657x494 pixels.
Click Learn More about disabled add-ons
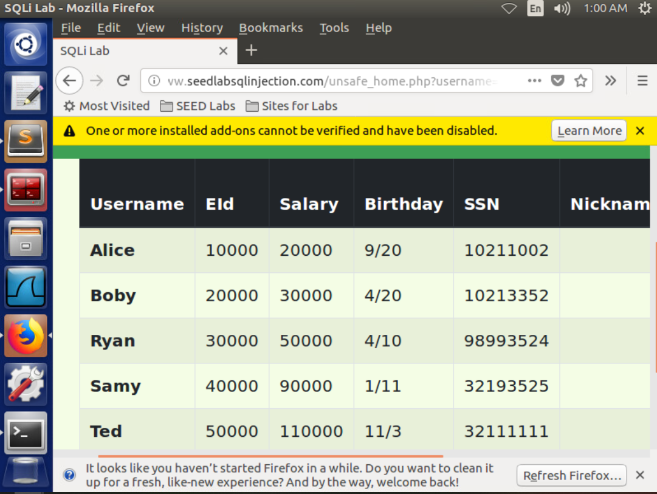pyautogui.click(x=589, y=131)
